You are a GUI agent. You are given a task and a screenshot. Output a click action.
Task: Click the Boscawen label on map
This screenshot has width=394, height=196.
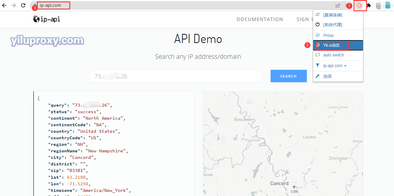point(244,119)
